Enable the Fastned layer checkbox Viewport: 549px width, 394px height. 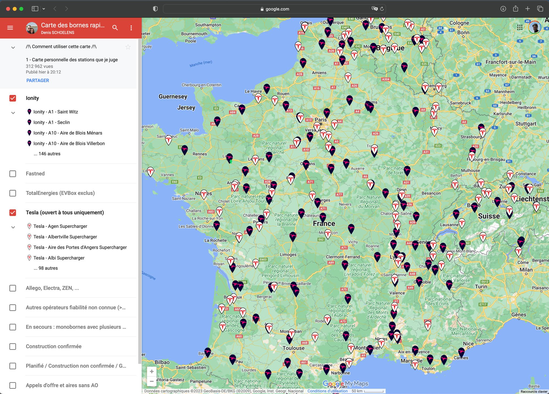click(13, 174)
